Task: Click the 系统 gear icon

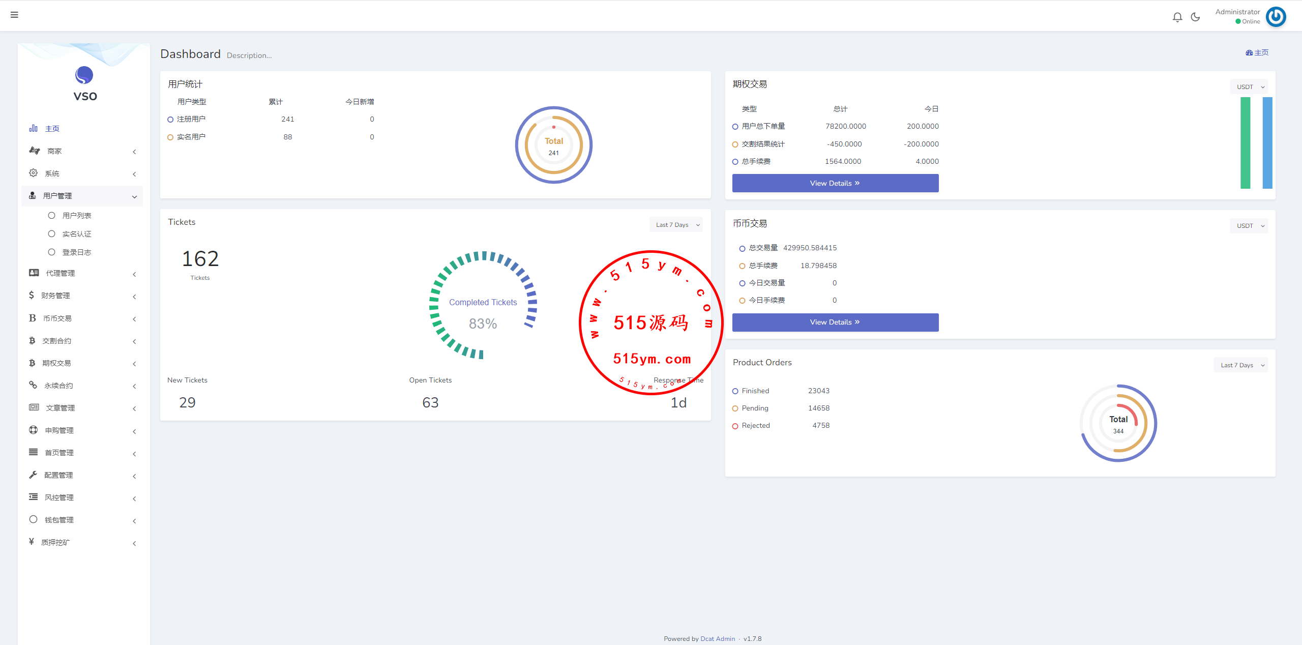Action: (34, 173)
